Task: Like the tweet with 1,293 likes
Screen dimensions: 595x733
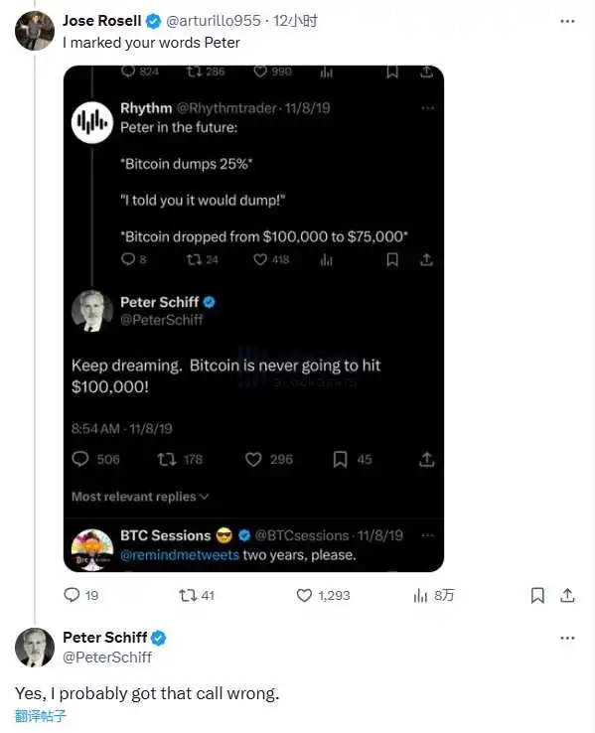Action: 323,595
